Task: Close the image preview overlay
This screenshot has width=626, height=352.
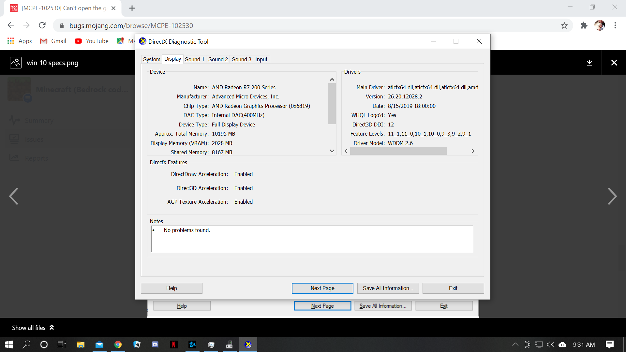Action: tap(614, 63)
